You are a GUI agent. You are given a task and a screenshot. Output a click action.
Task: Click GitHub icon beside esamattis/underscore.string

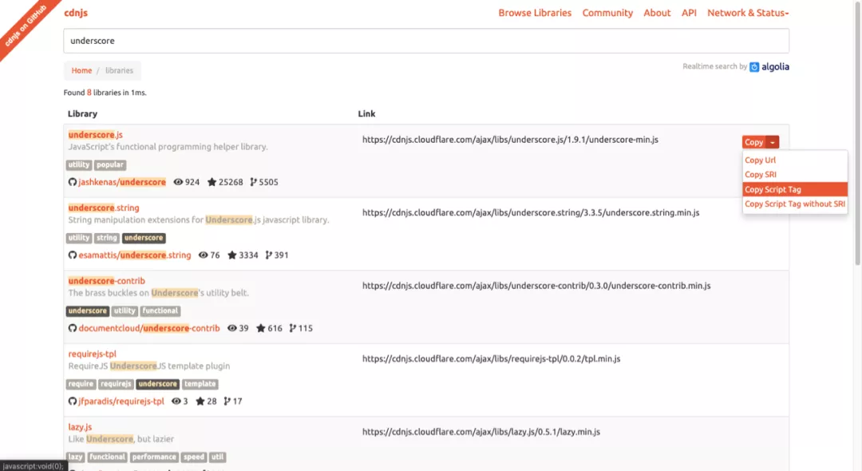tap(73, 255)
